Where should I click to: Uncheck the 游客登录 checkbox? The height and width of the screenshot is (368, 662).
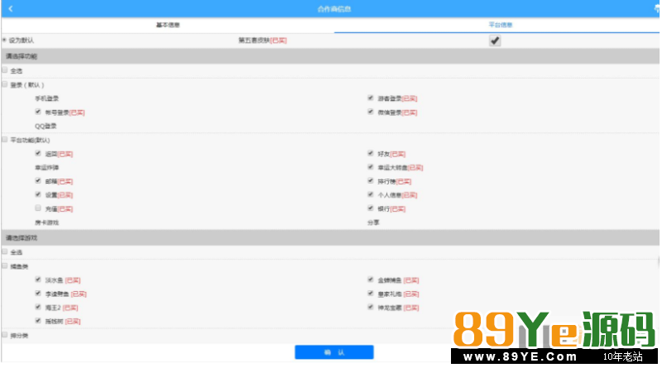point(371,98)
